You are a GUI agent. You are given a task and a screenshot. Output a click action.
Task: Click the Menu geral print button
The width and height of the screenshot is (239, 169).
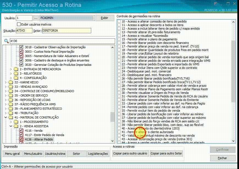[x=12, y=154]
